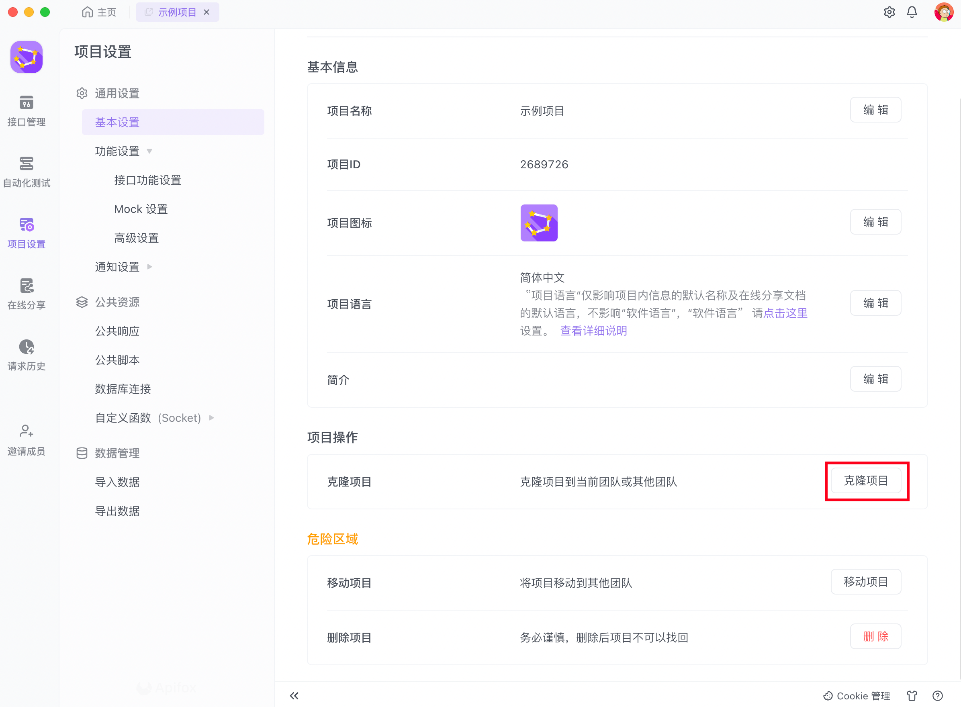This screenshot has height=707, width=961.
Task: Go to the 自动化测试 sidebar icon
Action: point(26,171)
